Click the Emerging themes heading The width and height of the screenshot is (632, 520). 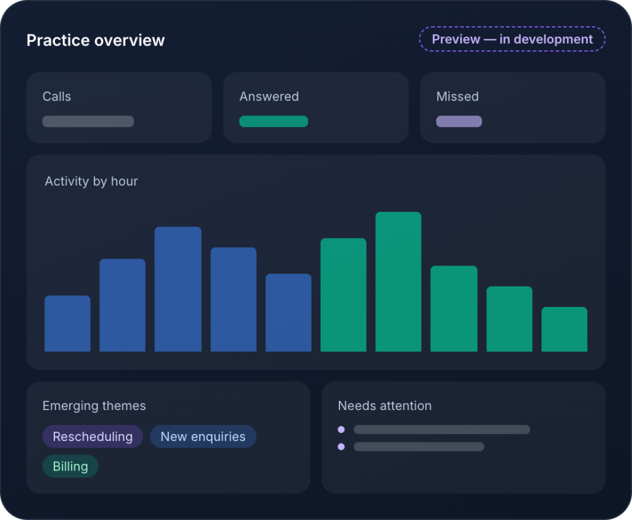point(94,405)
